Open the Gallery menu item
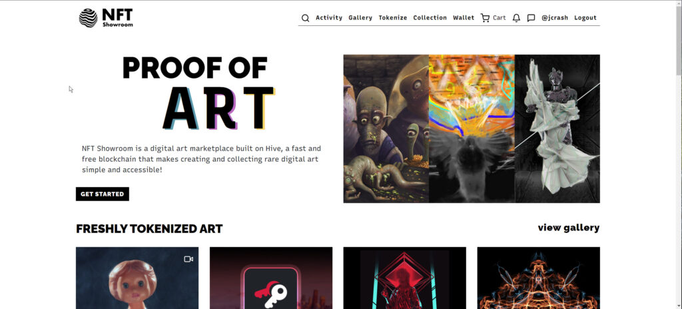Image resolution: width=682 pixels, height=309 pixels. pos(360,18)
